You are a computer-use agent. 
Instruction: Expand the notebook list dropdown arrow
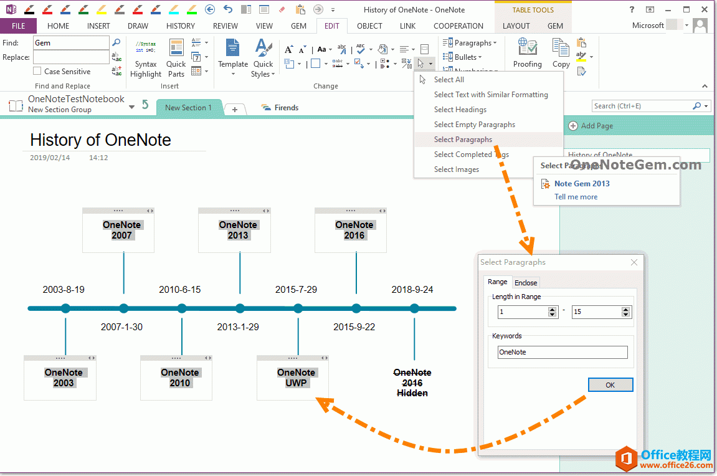point(131,107)
